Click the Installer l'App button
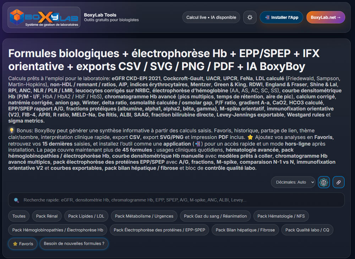355x259 pixels. click(282, 17)
